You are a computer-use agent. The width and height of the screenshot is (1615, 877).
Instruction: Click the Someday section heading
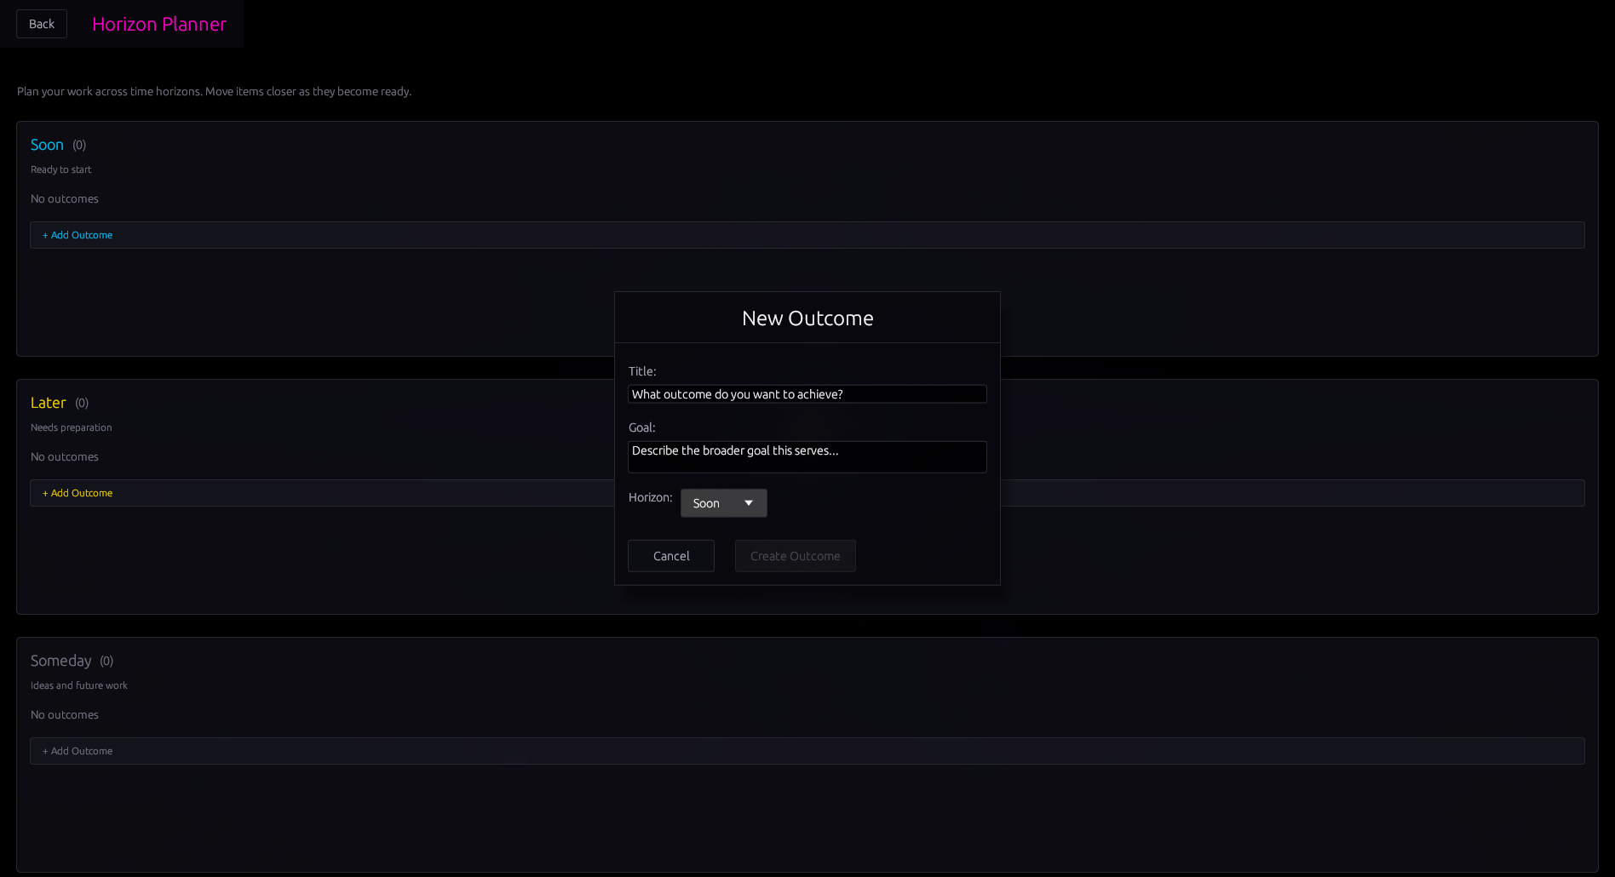pyautogui.click(x=61, y=660)
